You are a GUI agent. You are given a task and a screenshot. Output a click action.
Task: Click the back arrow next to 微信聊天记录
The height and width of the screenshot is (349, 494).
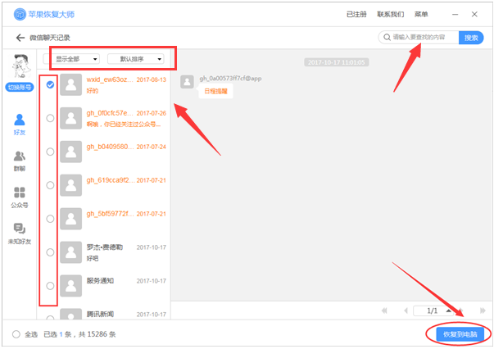point(20,38)
